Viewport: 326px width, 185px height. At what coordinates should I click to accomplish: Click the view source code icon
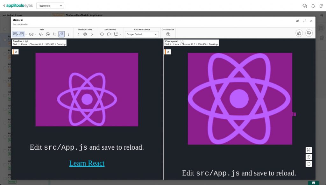pos(41,34)
